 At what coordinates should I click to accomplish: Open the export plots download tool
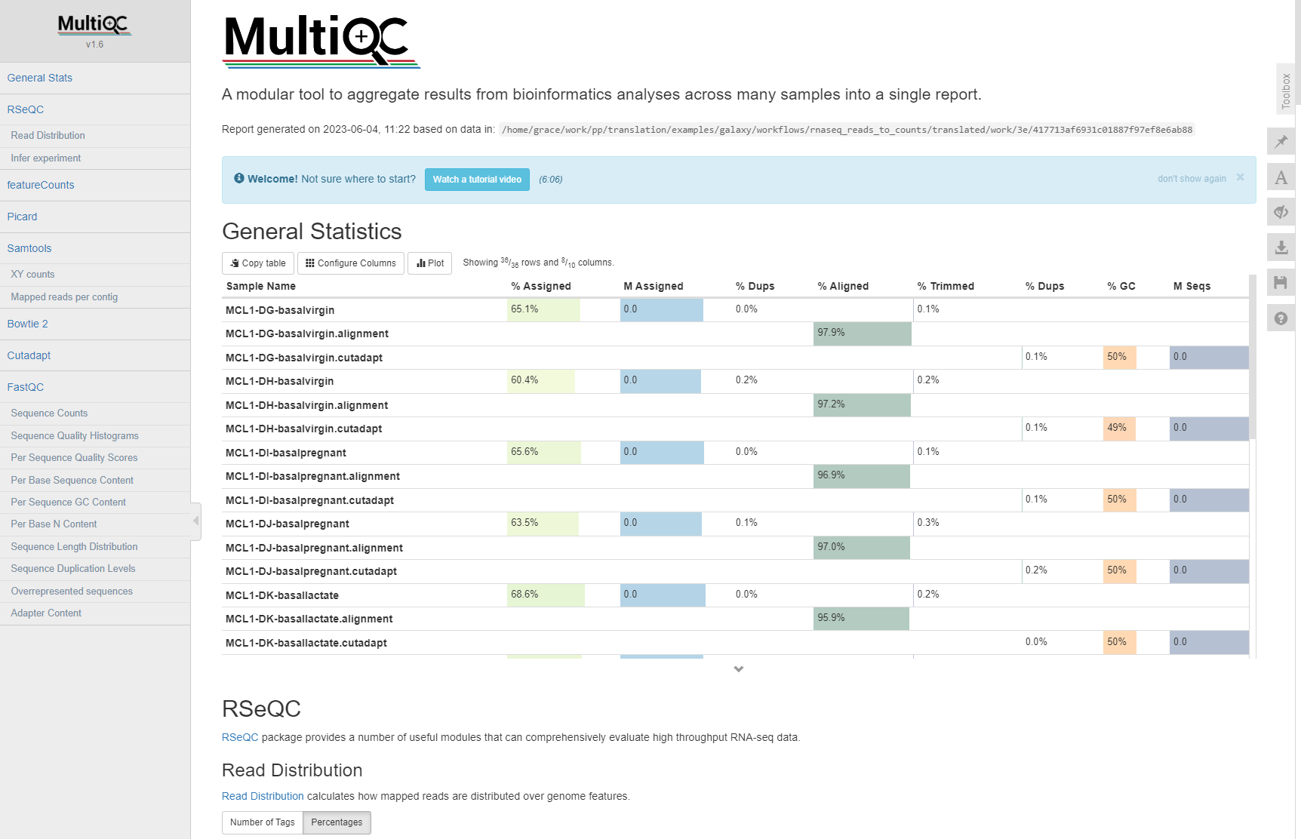pos(1281,247)
